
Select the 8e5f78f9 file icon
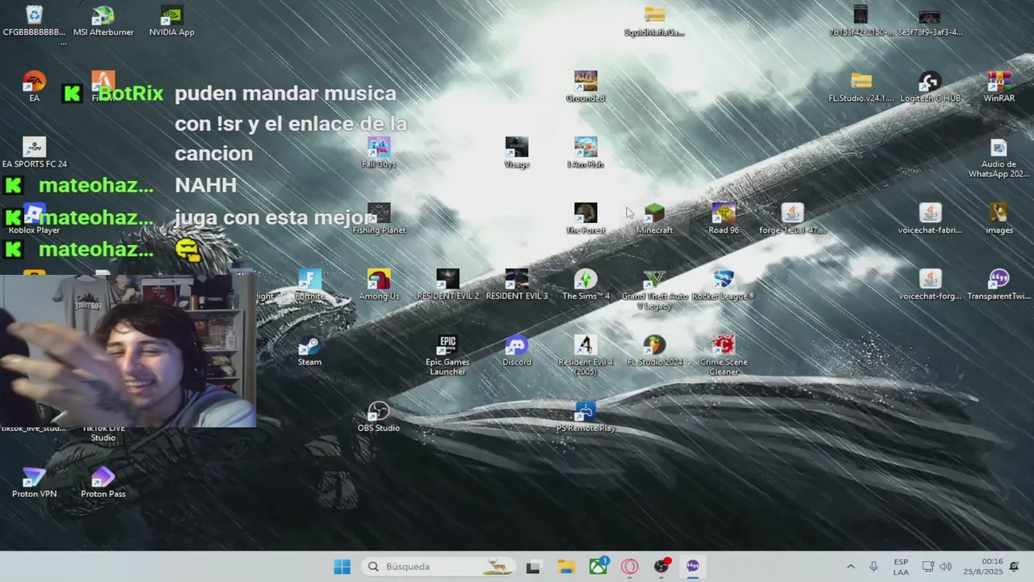pyautogui.click(x=930, y=22)
